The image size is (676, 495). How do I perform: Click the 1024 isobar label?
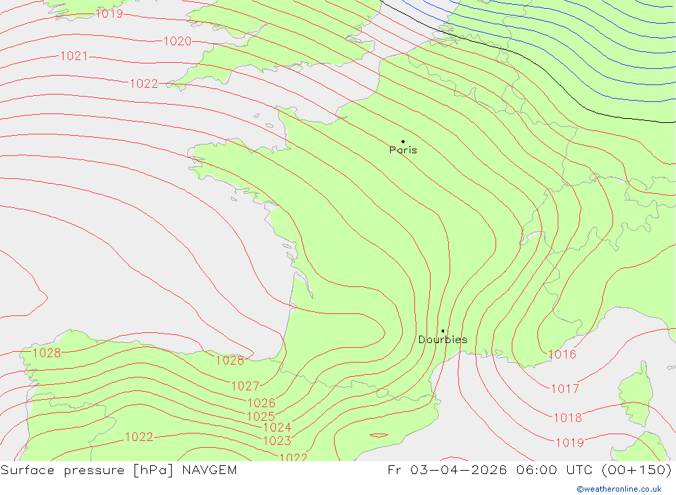[277, 427]
